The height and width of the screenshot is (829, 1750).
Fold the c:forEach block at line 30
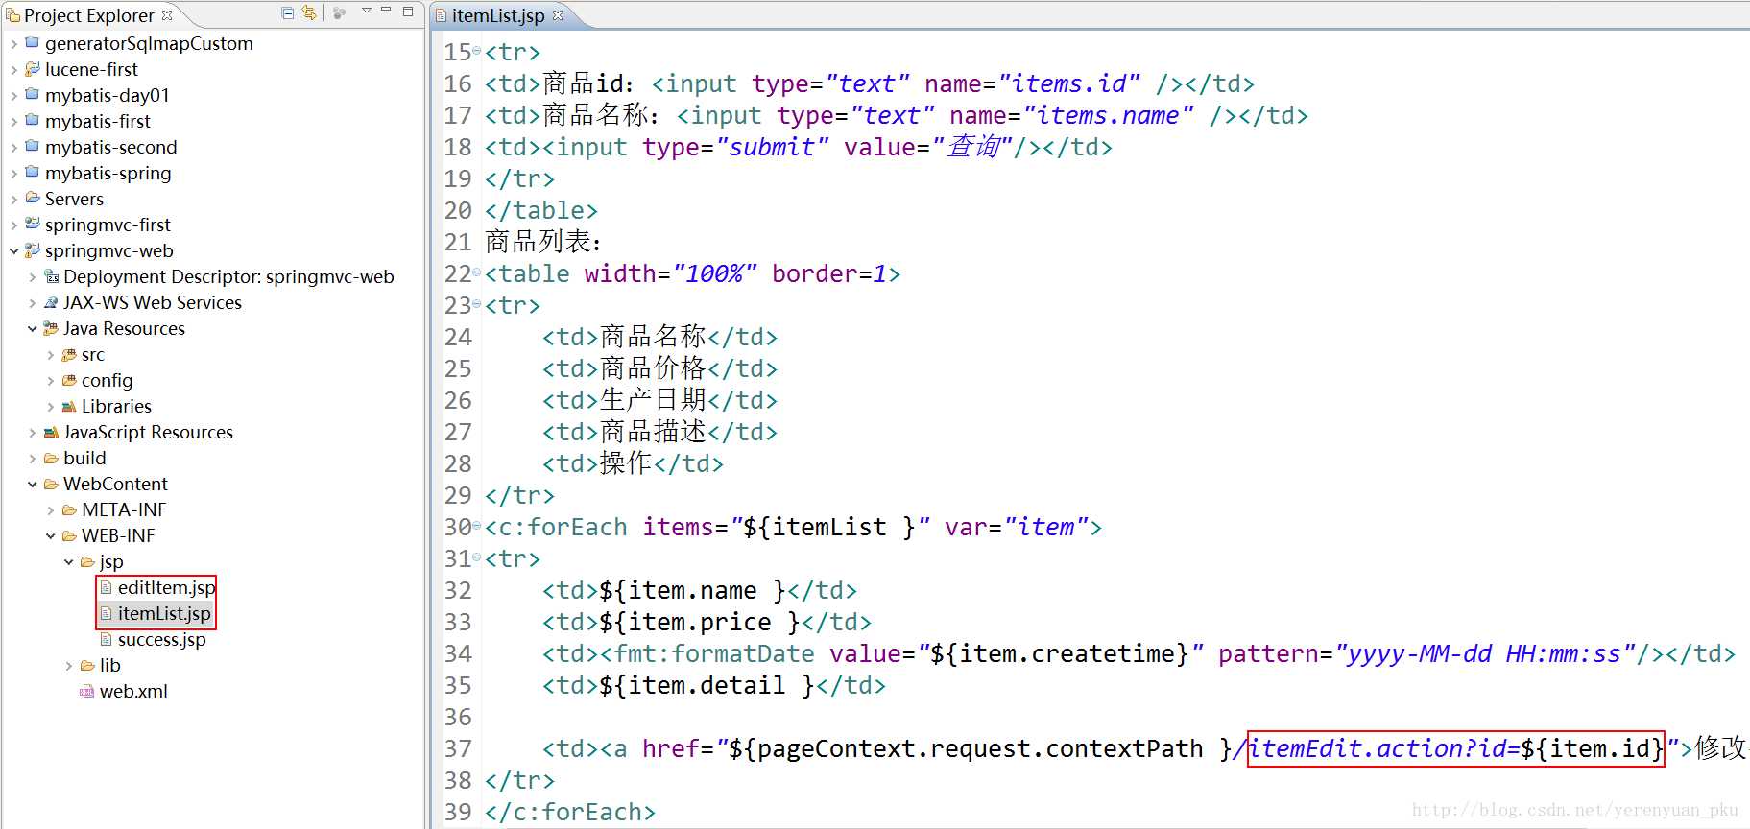[x=477, y=526]
